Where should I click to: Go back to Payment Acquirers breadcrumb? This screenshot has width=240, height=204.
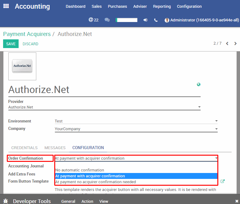point(27,34)
